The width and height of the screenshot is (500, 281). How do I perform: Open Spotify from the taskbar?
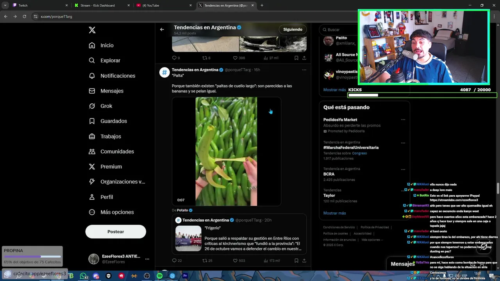coord(159,276)
